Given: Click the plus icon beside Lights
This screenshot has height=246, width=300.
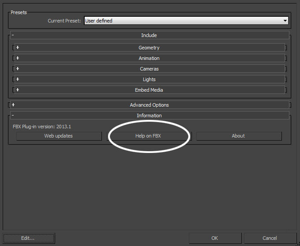Looking at the screenshot, I should click(18, 79).
